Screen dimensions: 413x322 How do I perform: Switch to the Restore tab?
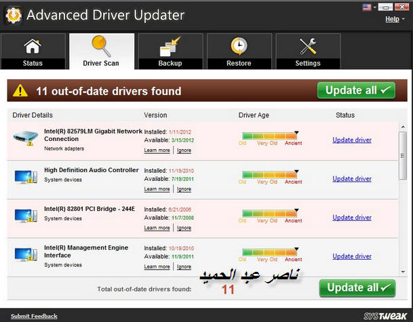tap(239, 51)
